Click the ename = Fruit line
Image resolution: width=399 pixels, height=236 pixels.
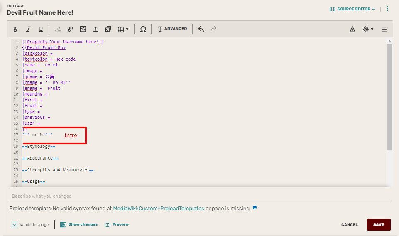41,88
